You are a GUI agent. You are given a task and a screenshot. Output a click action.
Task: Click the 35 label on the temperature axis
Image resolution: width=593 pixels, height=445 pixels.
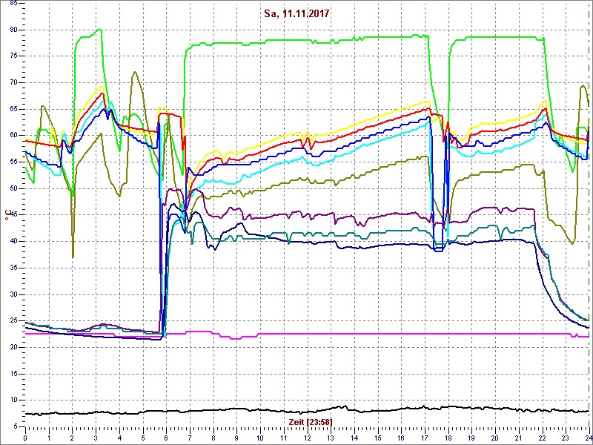tap(13, 268)
